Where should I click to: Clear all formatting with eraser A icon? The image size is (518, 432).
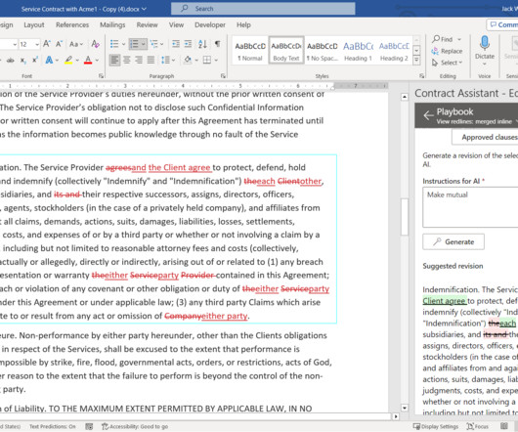pos(96,44)
